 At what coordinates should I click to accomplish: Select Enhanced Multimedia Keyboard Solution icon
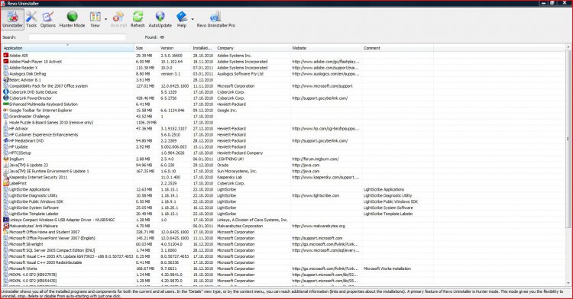coord(6,104)
